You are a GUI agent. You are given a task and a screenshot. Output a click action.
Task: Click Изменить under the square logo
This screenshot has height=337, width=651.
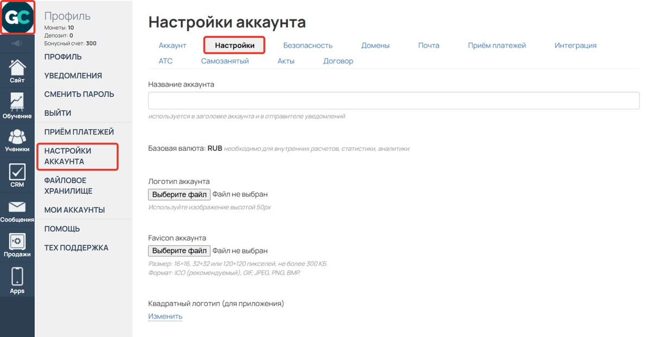coord(165,316)
